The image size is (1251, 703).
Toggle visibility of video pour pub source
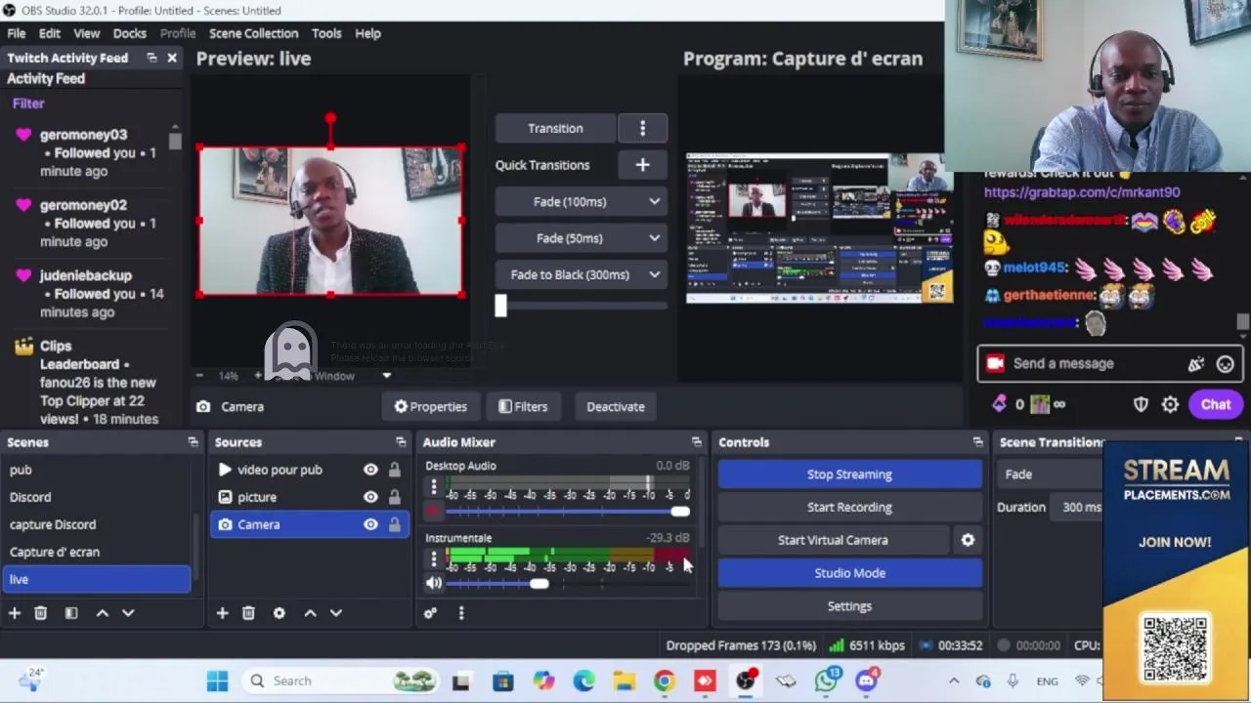coord(370,470)
